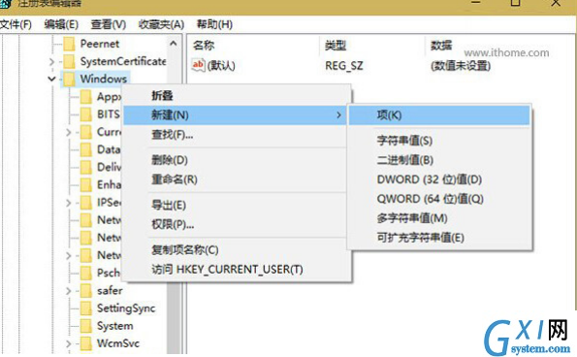
Task: Expand the safer tree node
Action: tap(69, 291)
